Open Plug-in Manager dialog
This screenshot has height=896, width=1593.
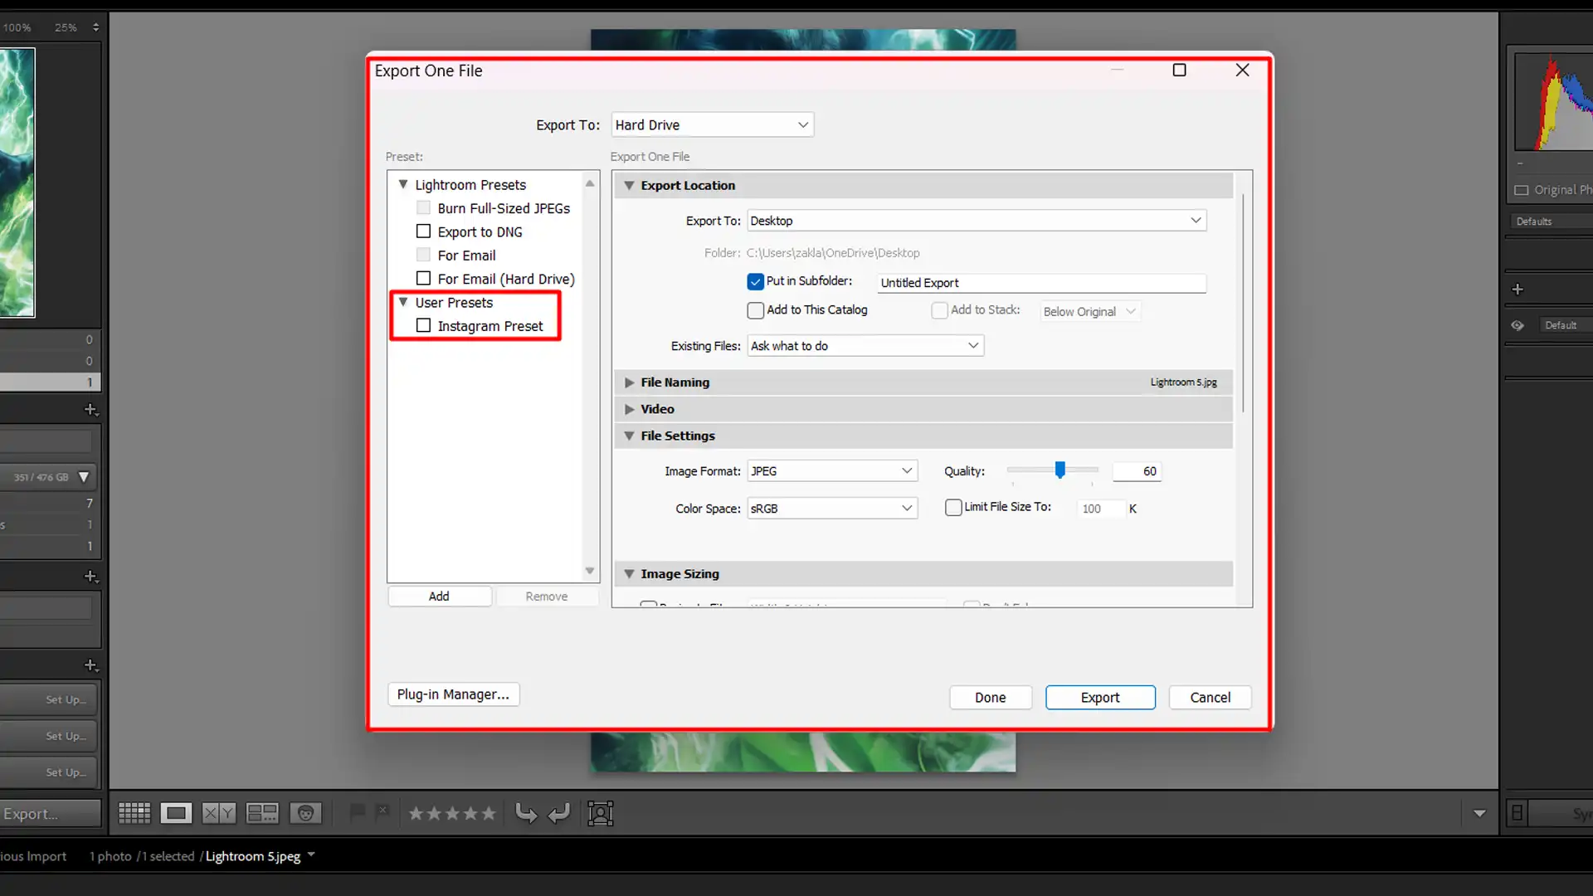coord(454,694)
